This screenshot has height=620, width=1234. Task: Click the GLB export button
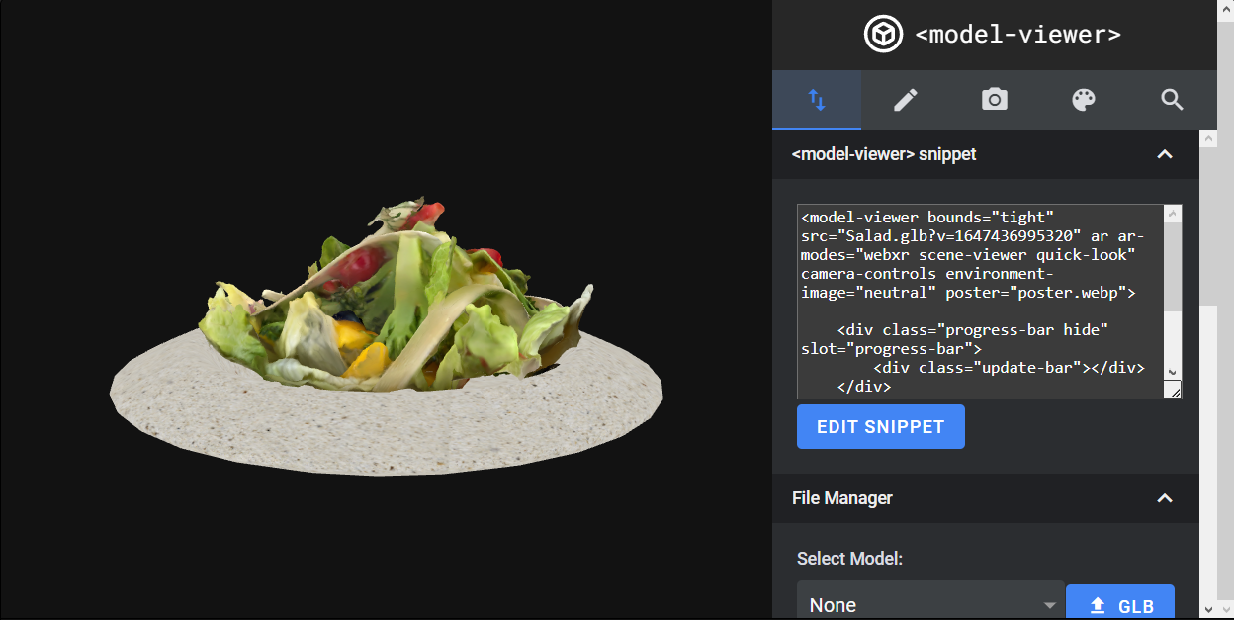1120,604
